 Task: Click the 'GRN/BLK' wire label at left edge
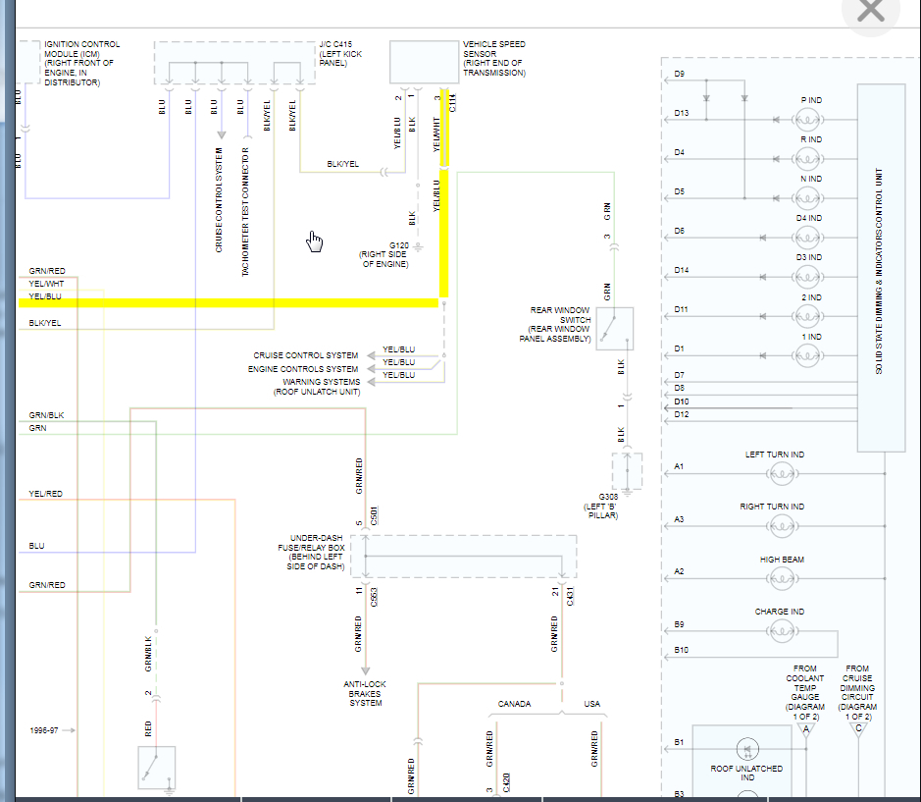(x=46, y=415)
